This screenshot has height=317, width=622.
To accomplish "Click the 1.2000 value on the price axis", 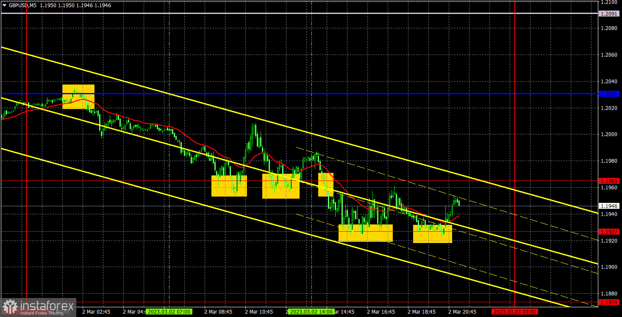I will coord(610,134).
